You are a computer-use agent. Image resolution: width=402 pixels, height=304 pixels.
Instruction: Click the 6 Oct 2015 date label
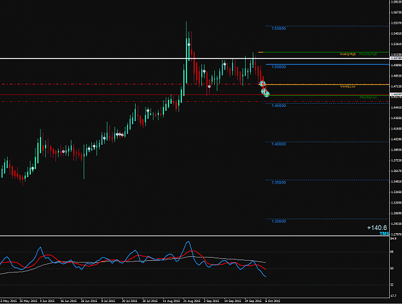click(273, 301)
